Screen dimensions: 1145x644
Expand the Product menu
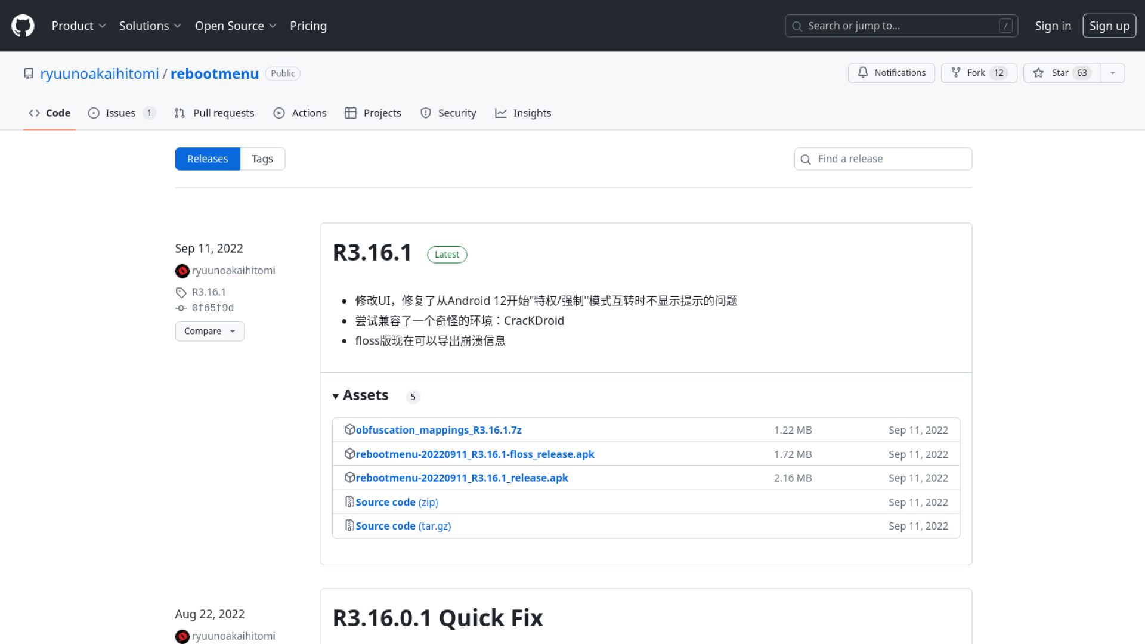click(x=78, y=26)
